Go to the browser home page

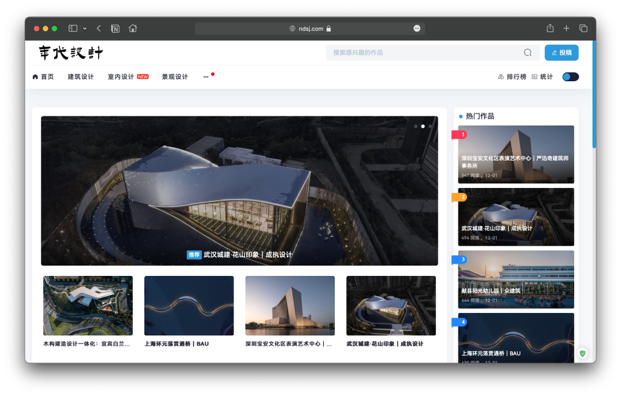(x=133, y=28)
